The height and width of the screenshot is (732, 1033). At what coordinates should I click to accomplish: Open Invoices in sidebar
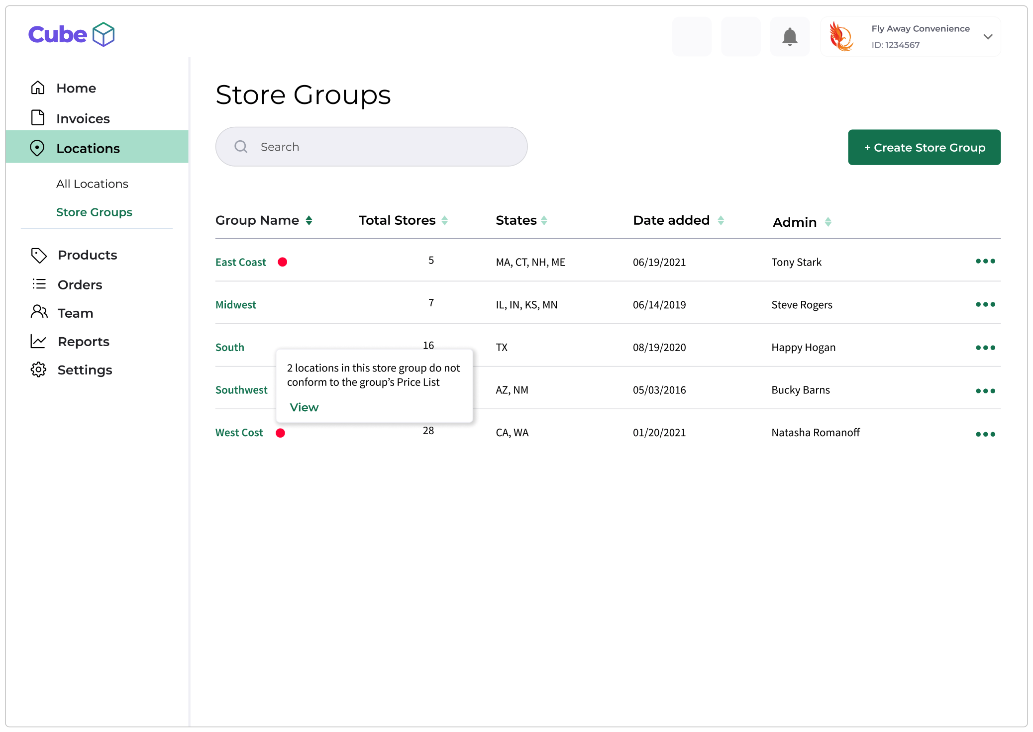(x=83, y=118)
